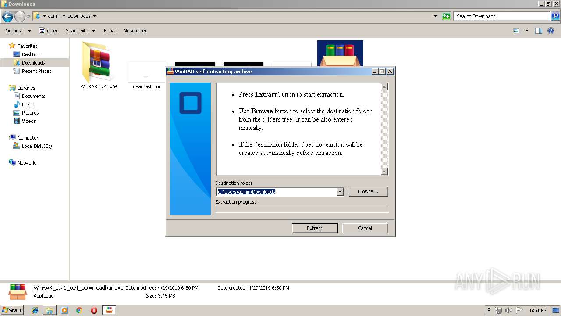Screen dimensions: 561x316
Task: Cancel the WinRAR self-extracting dialog
Action: [x=365, y=228]
